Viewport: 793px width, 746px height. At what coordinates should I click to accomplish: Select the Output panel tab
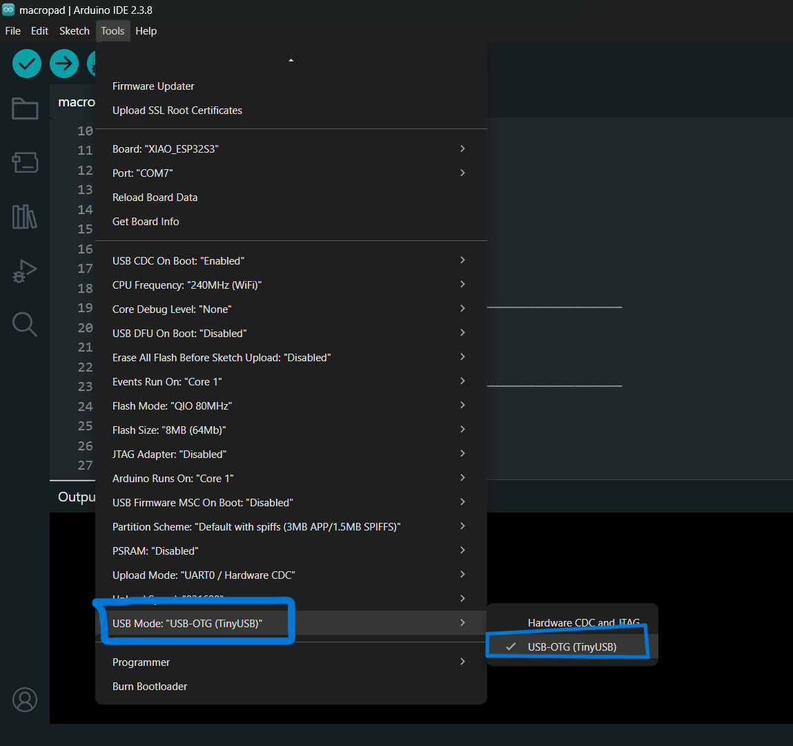(77, 497)
